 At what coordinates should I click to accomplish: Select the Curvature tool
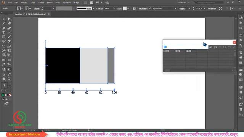pyautogui.click(x=9, y=28)
